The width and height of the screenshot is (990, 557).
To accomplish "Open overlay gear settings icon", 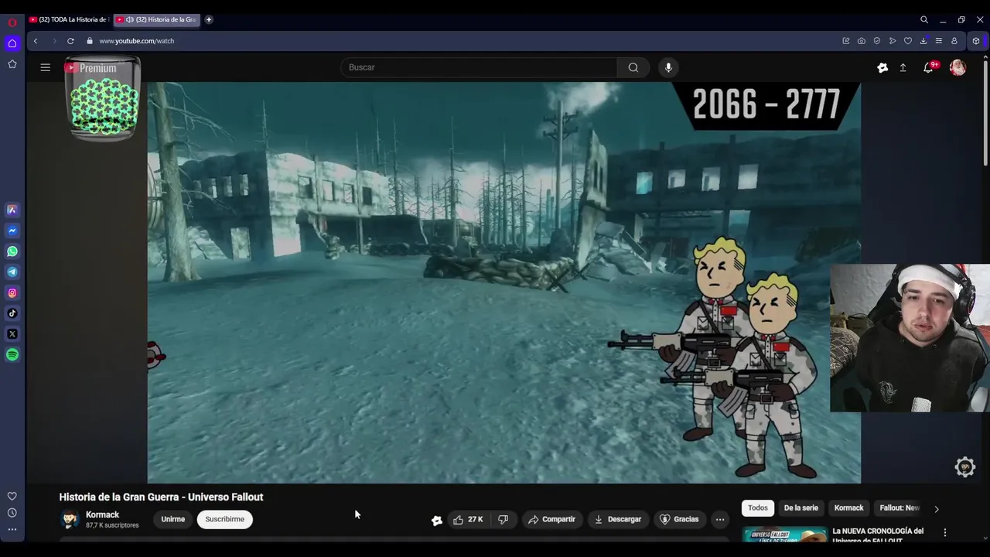I will pyautogui.click(x=964, y=466).
